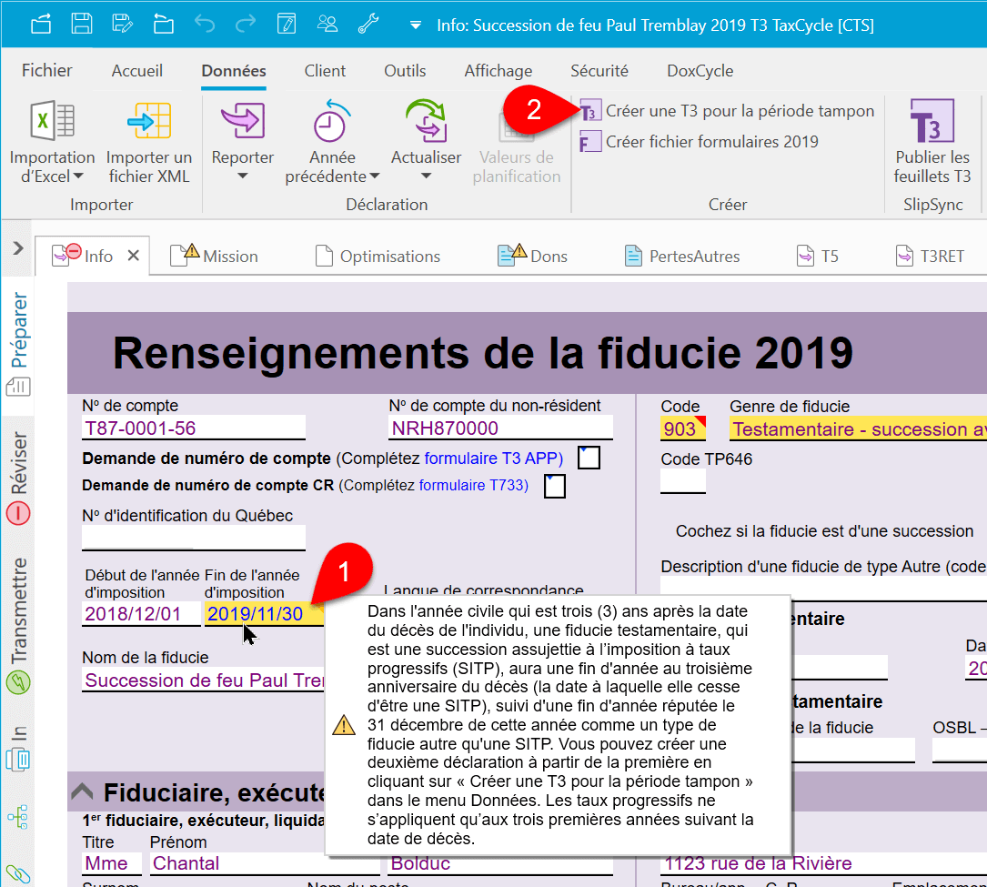Click the Année précédente clock icon
The height and width of the screenshot is (887, 987).
(332, 120)
